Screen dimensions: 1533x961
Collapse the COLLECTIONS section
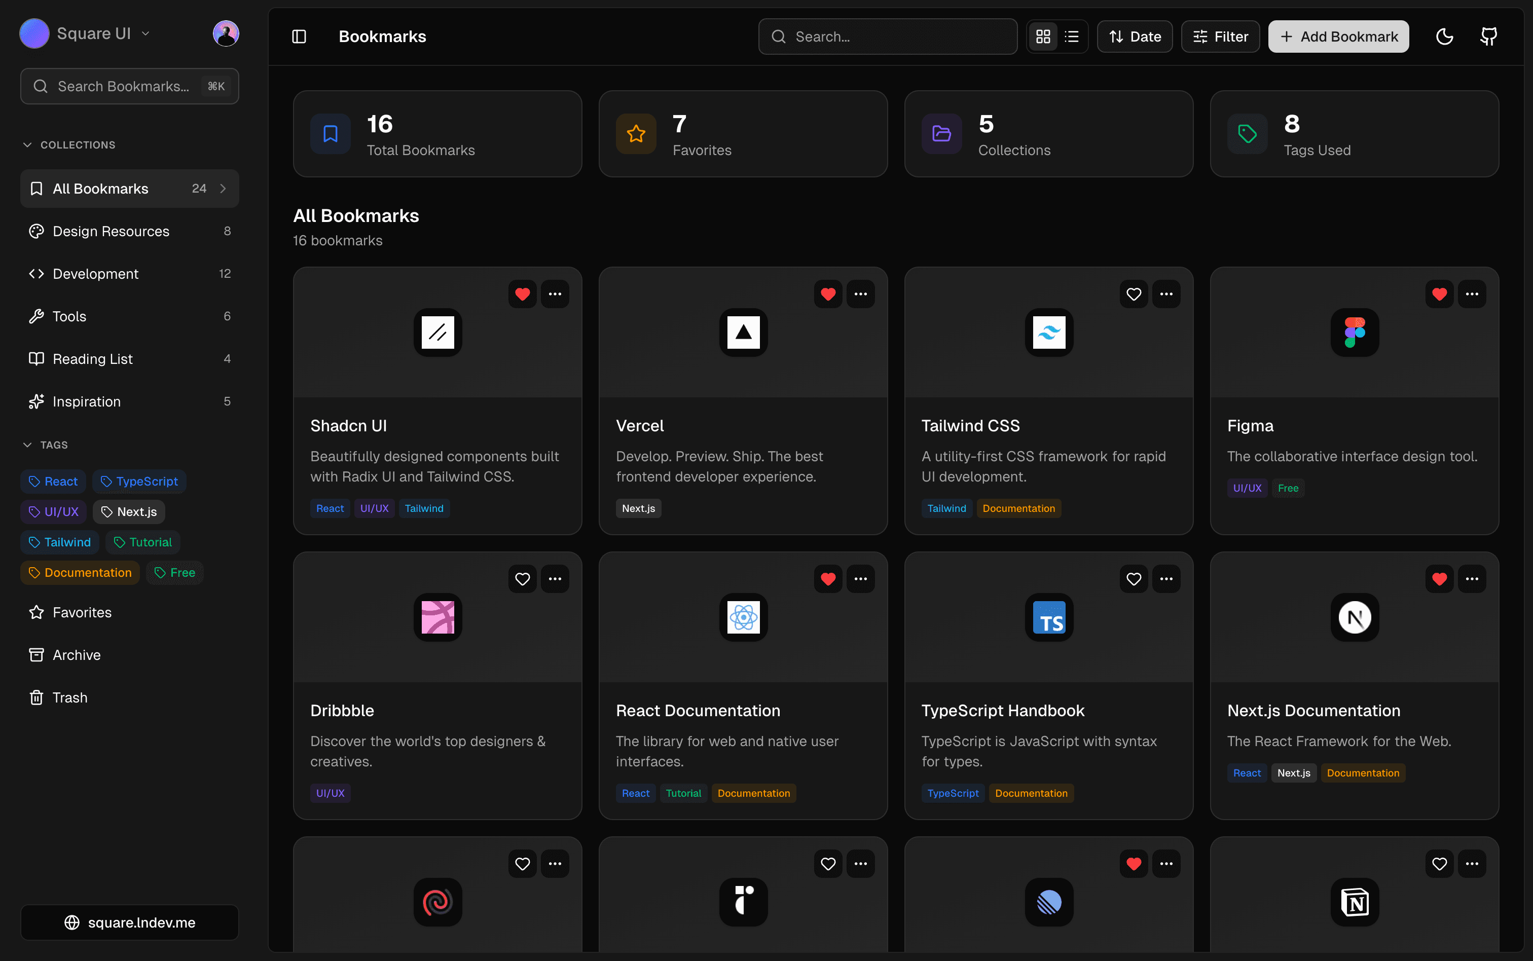(27, 144)
